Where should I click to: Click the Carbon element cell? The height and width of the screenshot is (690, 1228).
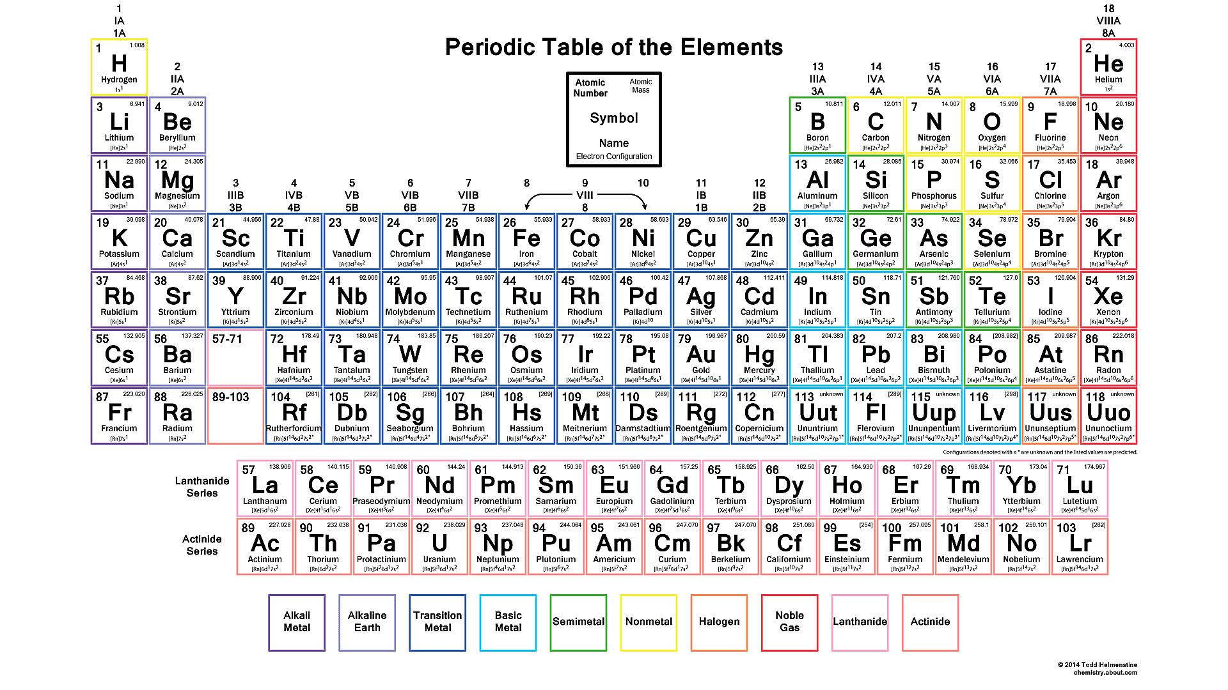[876, 125]
